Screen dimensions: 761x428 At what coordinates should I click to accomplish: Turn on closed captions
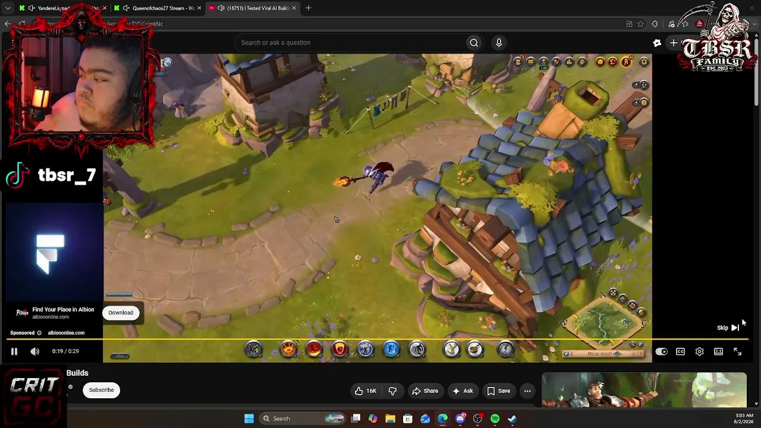pos(681,351)
